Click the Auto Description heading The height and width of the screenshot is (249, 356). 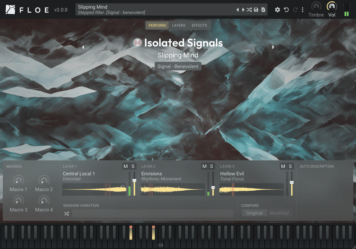317,166
